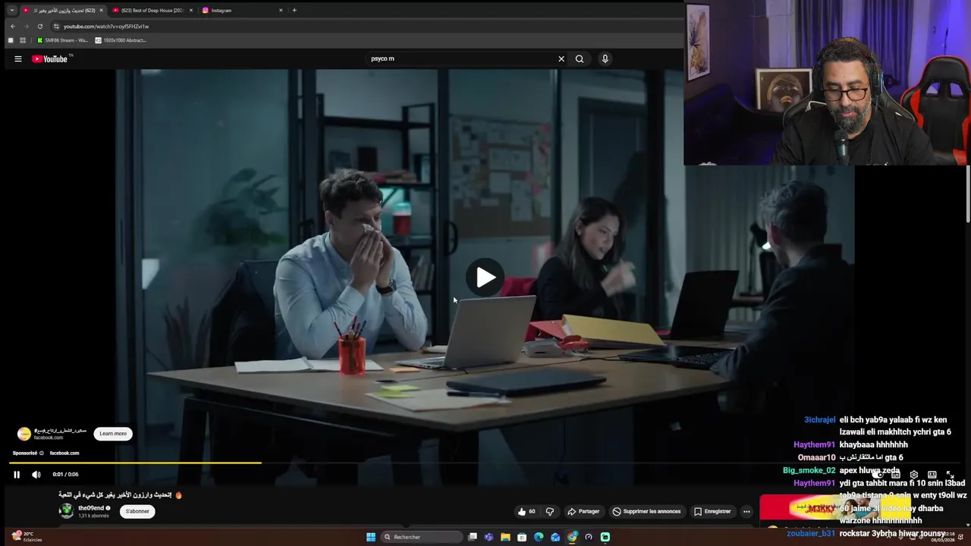This screenshot has width=971, height=546.
Task: Enter fullscreen in video player
Action: click(x=951, y=475)
